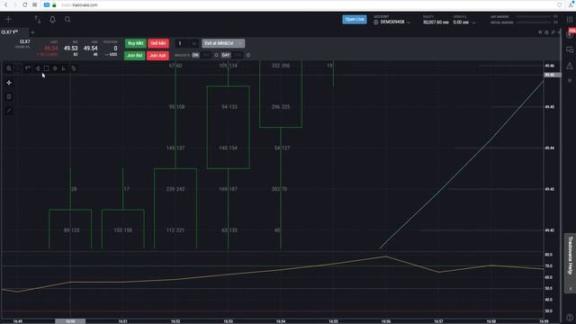The width and height of the screenshot is (576, 324).
Task: Click the Open Live button
Action: [355, 19]
